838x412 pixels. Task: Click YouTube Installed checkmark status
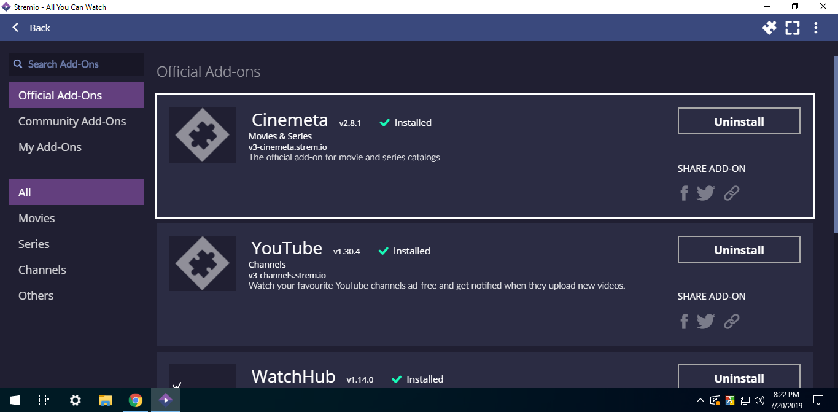coord(404,251)
